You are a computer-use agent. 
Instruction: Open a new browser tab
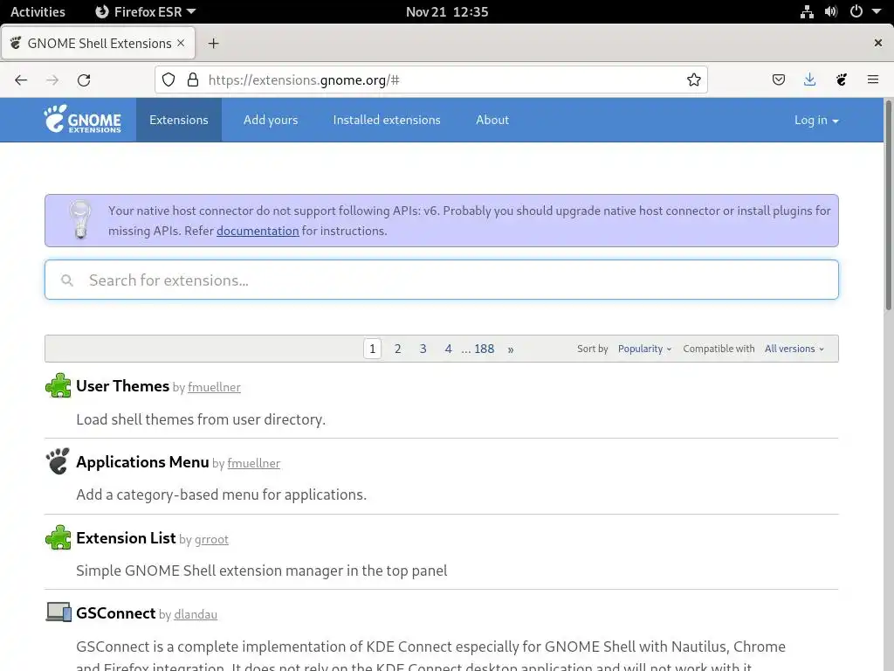[213, 44]
